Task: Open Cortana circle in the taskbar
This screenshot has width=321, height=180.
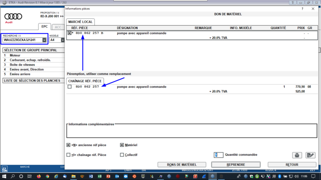Action: tap(21, 176)
